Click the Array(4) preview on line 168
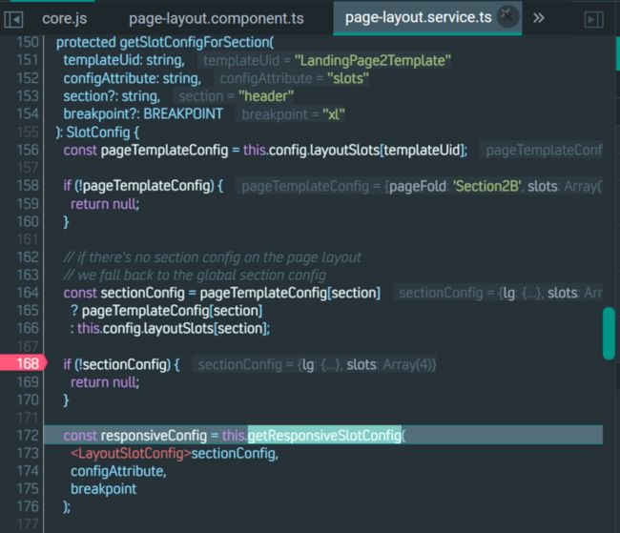This screenshot has width=620, height=533. tap(407, 364)
